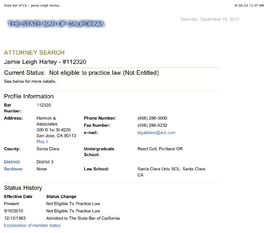Click the Attorney Search heading
272x233 pixels.
[34, 52]
